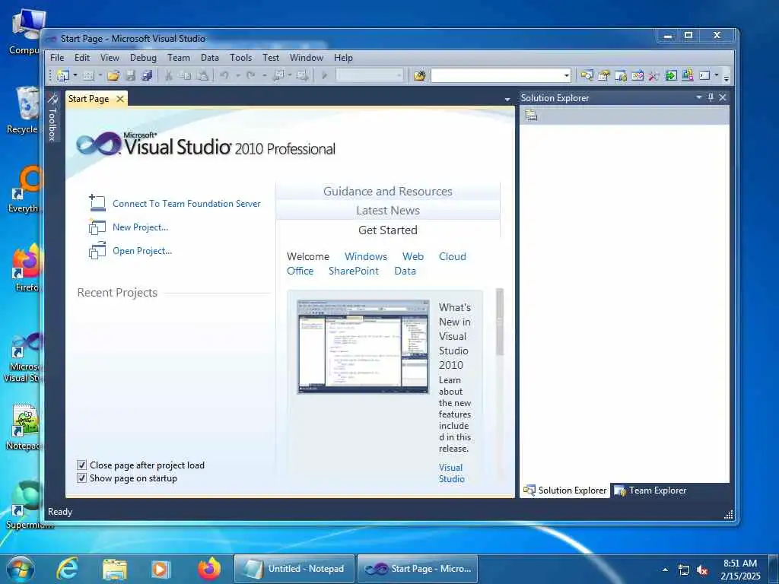779x584 pixels.
Task: Open the New Project toolbar dropdown arrow
Action: coord(75,75)
